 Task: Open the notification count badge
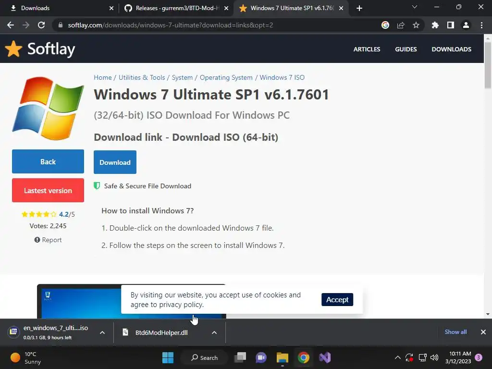click(479, 357)
